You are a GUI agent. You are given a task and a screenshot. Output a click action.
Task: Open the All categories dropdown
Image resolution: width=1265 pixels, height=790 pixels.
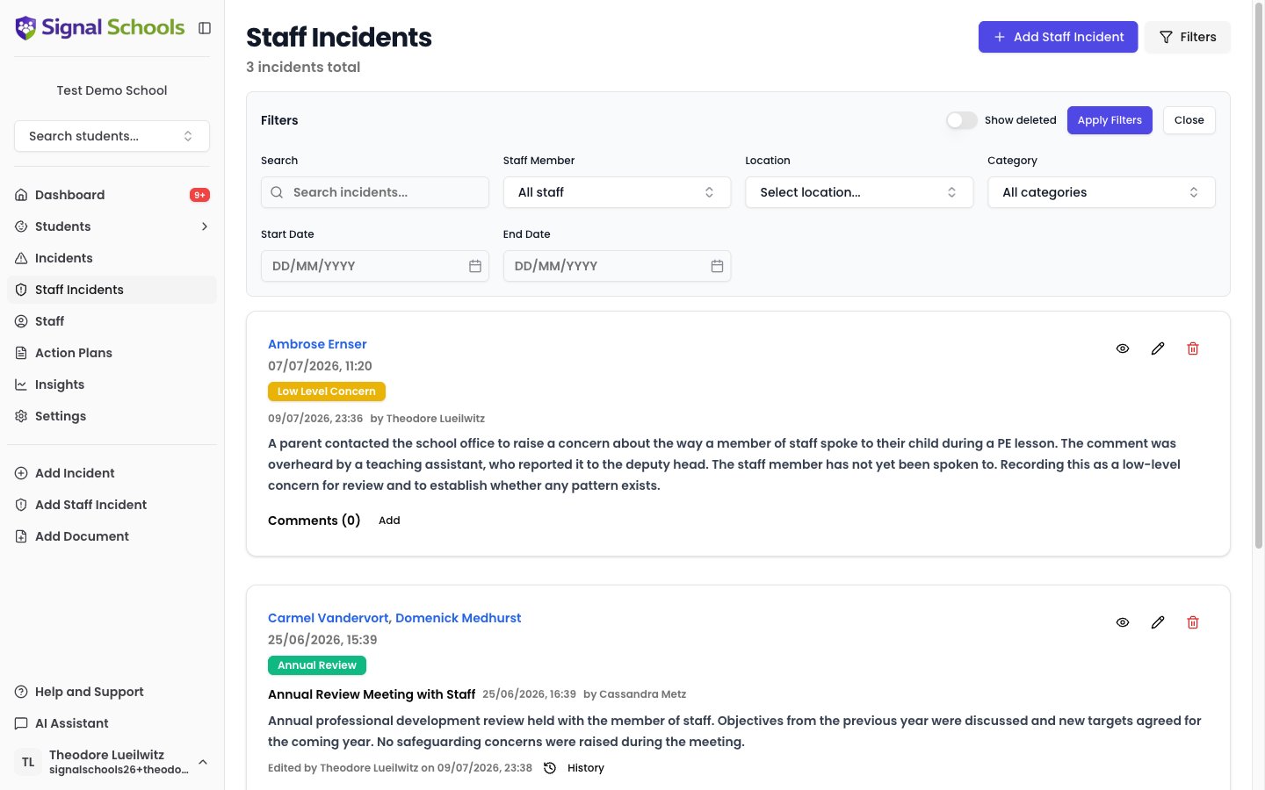pos(1102,192)
